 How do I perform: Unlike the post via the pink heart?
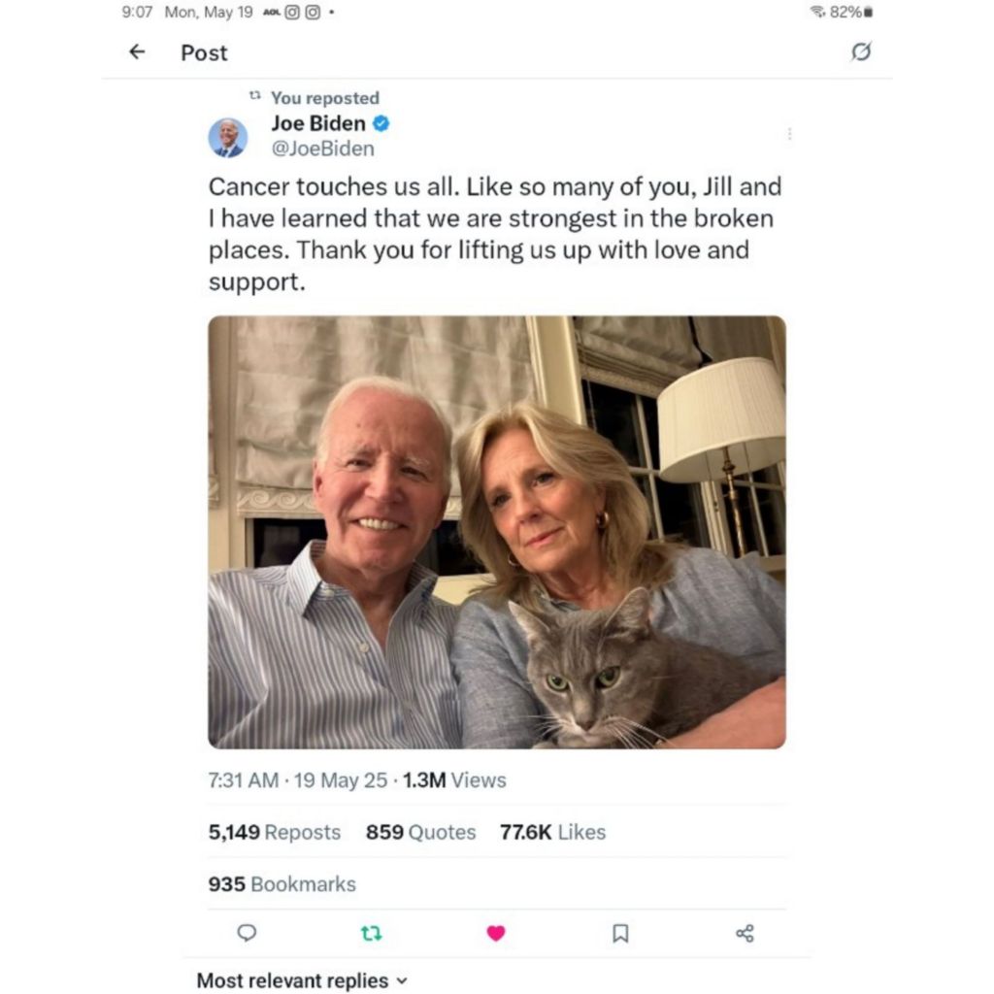pos(496,933)
